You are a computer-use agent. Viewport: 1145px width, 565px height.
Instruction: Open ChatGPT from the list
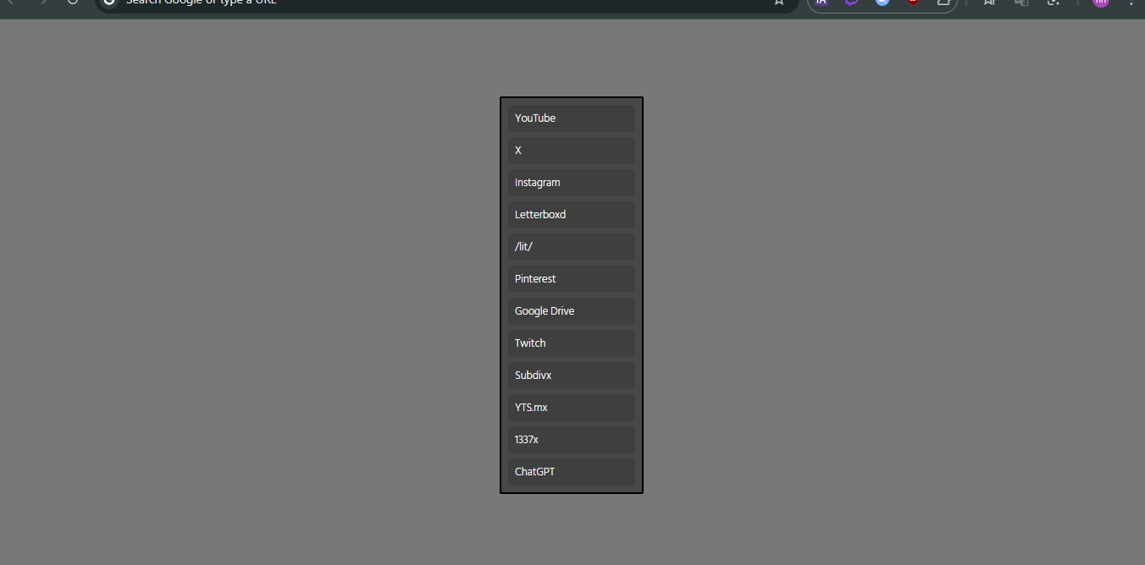point(571,472)
